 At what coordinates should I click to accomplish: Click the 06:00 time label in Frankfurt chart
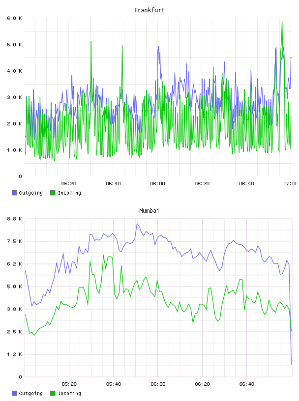click(x=158, y=183)
